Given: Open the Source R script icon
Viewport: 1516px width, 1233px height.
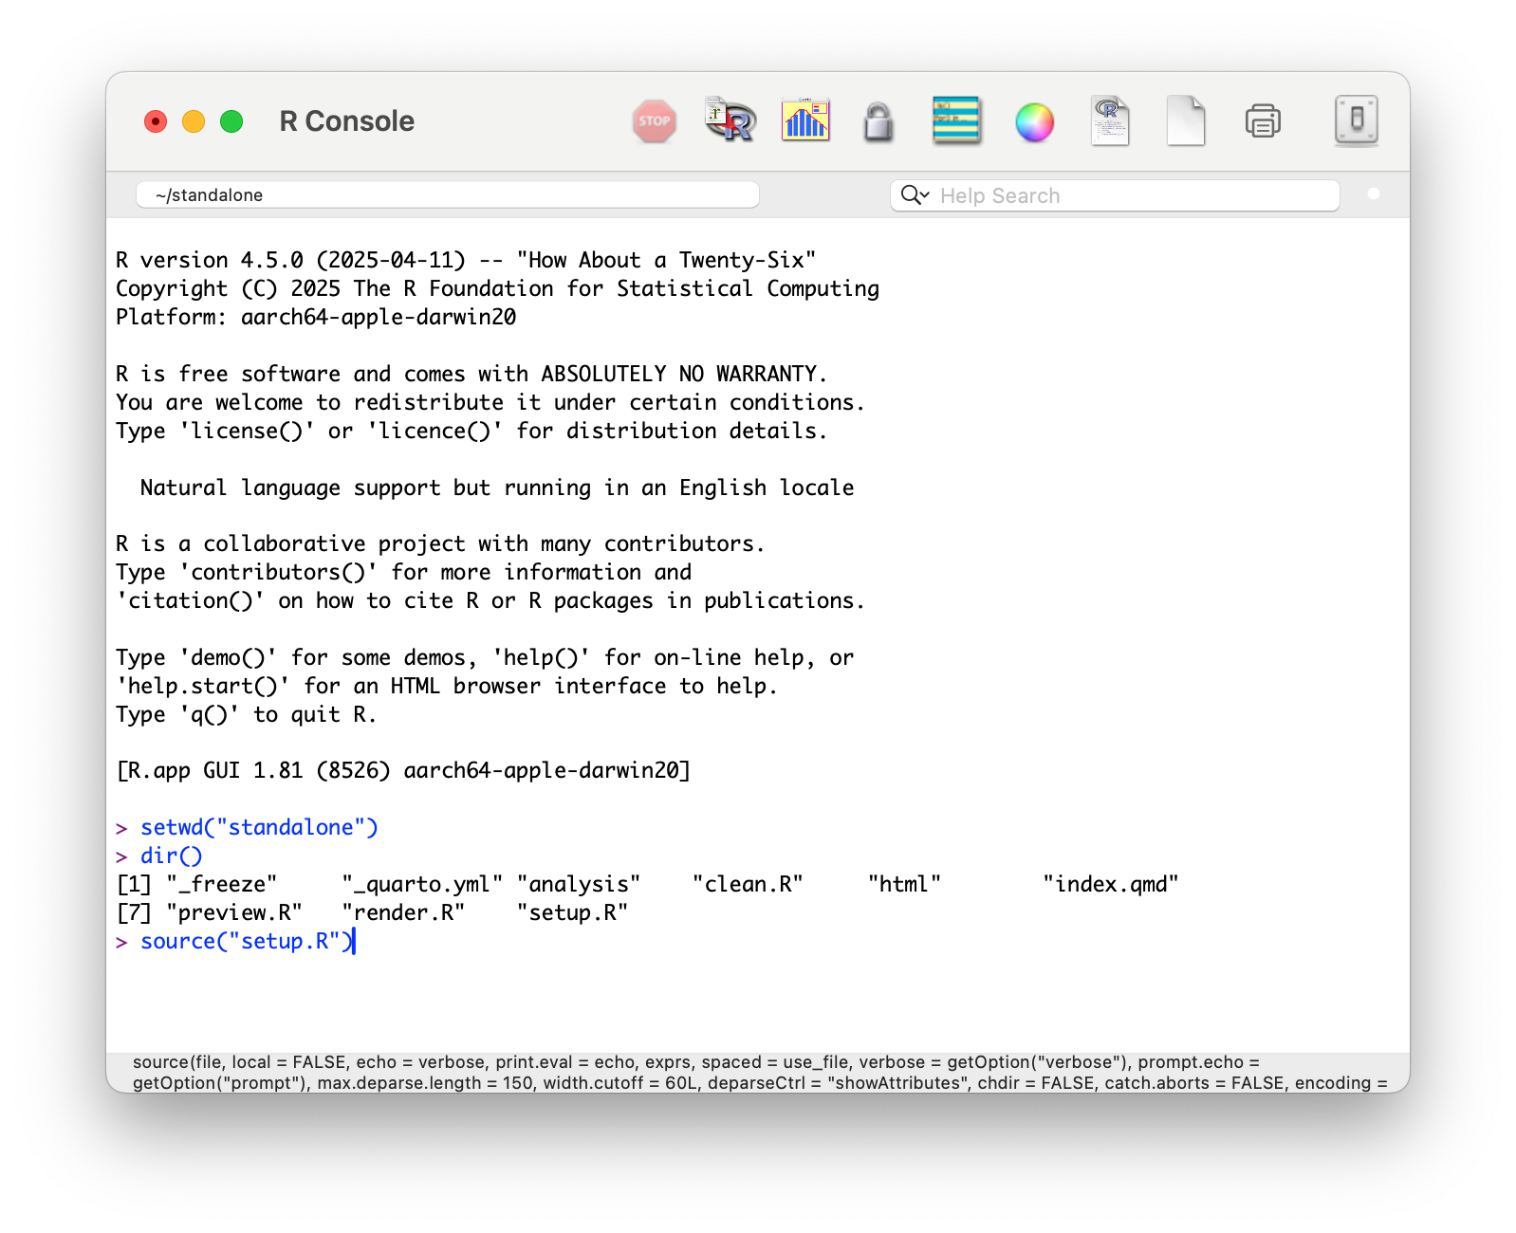Looking at the screenshot, I should point(730,120).
